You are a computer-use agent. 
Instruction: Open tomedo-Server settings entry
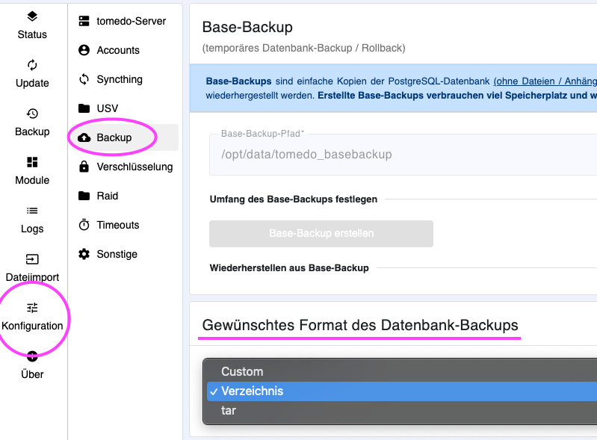(x=123, y=21)
